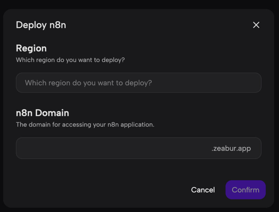
Task: Click the region placeholder text in combo box
Action: point(88,83)
